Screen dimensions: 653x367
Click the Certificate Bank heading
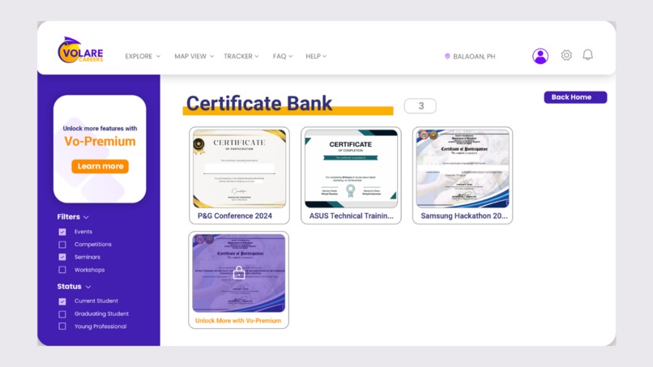point(259,104)
